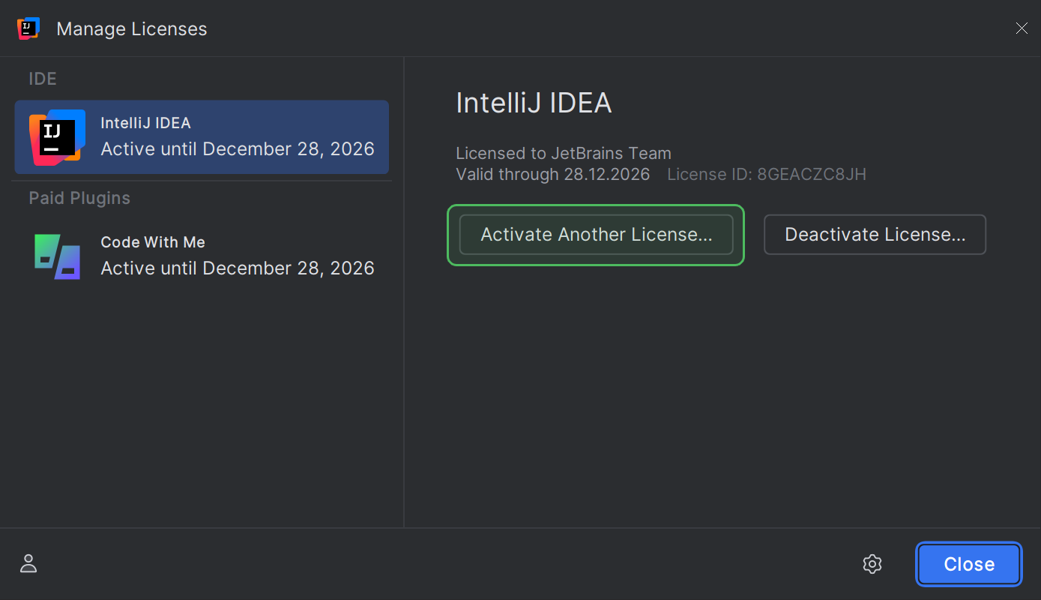Click the Licensed to JetBrains Team text

point(563,153)
